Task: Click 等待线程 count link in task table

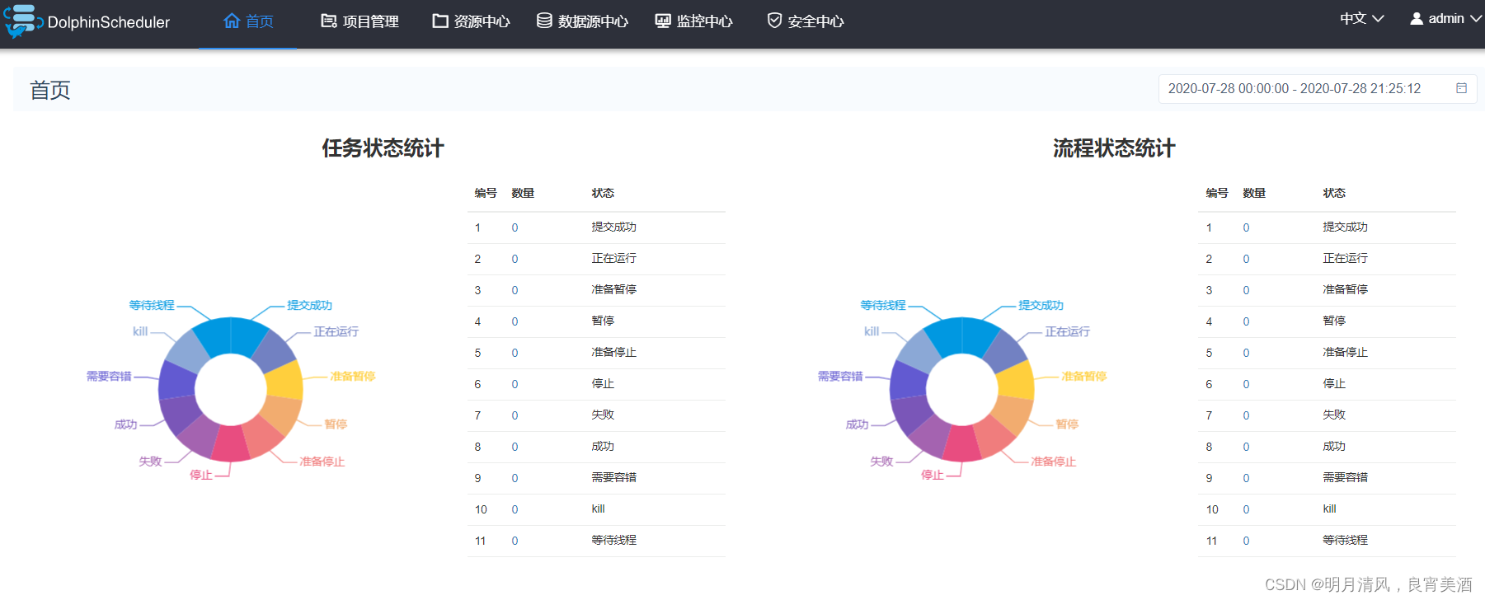Action: [515, 541]
